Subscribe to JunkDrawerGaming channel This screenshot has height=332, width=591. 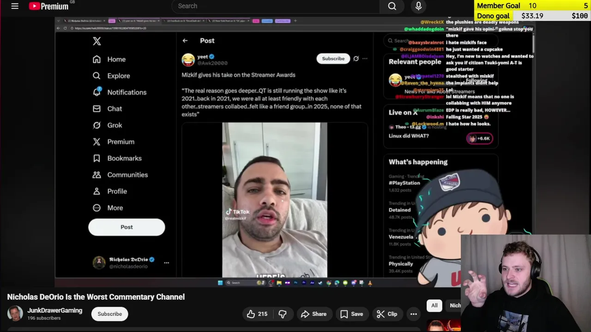(x=110, y=314)
